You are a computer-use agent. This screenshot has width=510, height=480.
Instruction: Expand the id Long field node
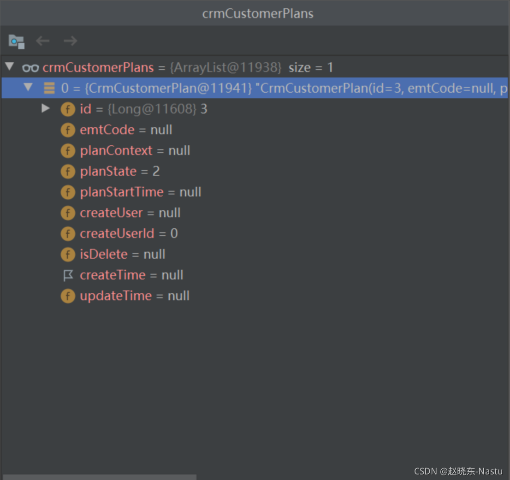pyautogui.click(x=46, y=108)
